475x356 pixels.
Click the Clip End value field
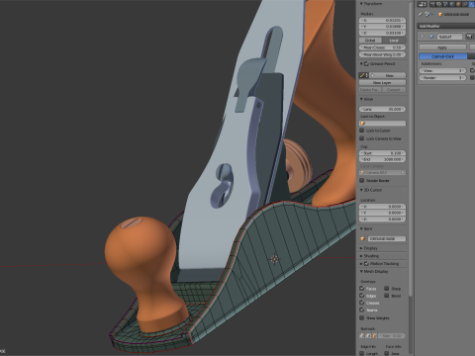point(383,159)
